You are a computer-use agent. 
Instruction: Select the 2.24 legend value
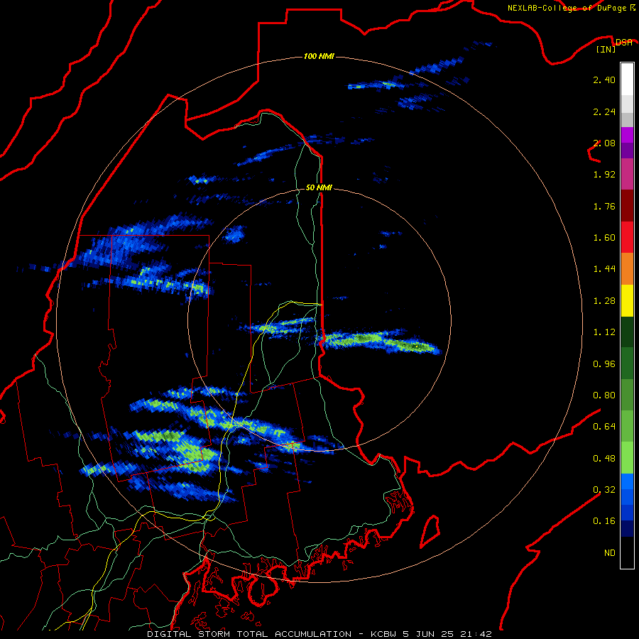(x=604, y=111)
